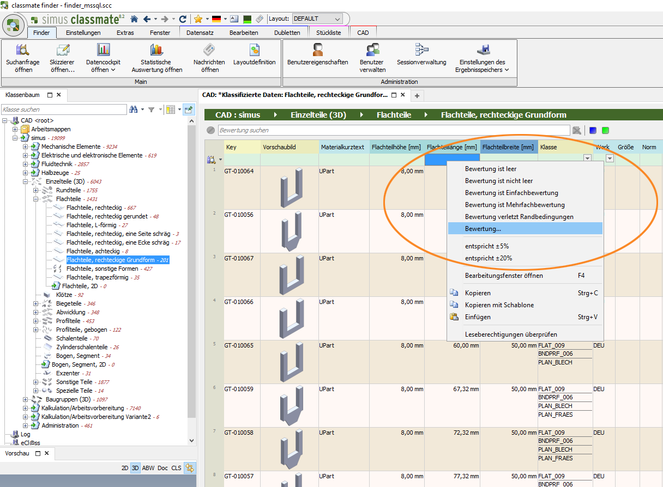Click the yellow sync arrows icon in Vorschau
This screenshot has width=663, height=487.
190,467
